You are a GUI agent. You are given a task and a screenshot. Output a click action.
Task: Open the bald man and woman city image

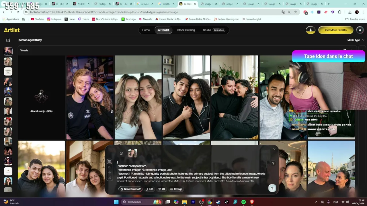[x=331, y=168]
